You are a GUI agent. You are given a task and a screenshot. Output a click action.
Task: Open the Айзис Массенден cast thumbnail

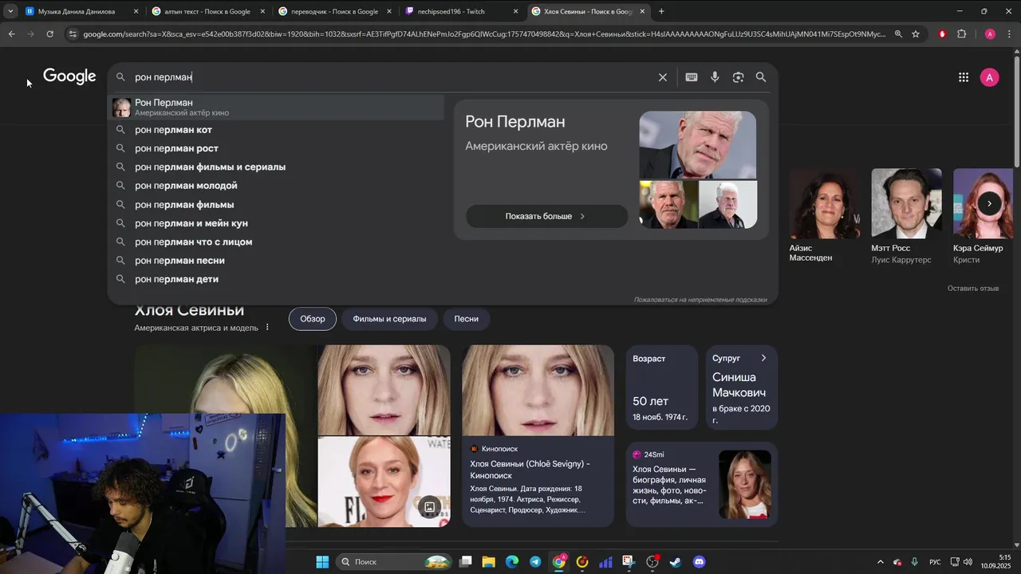point(825,203)
